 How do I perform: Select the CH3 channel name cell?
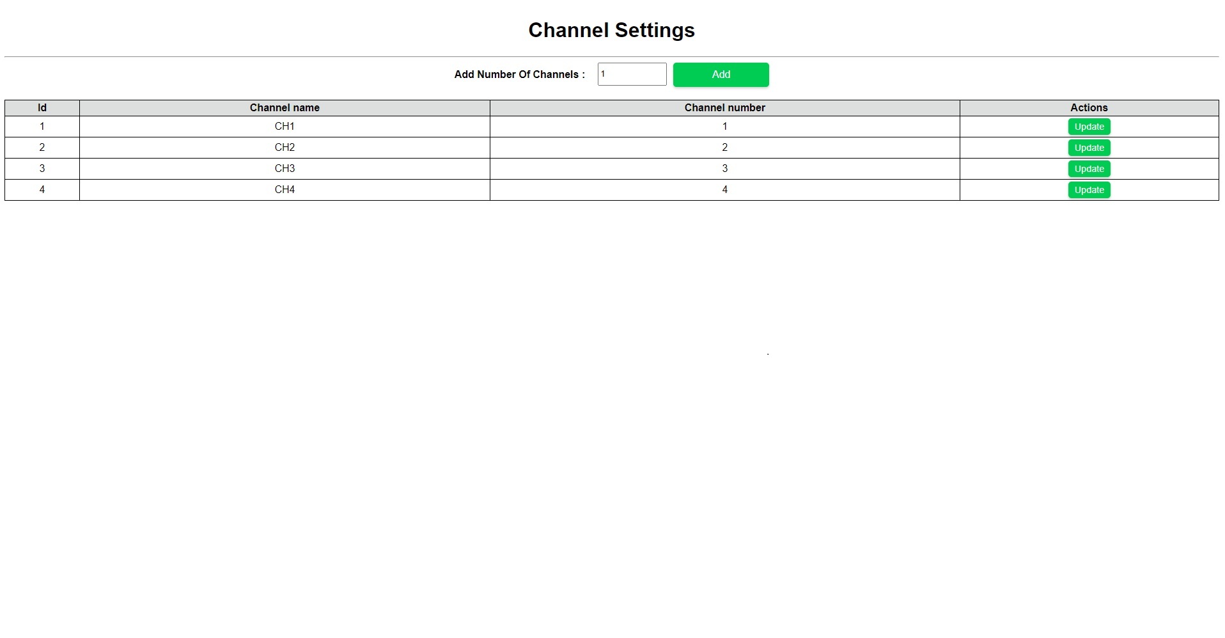pos(285,169)
